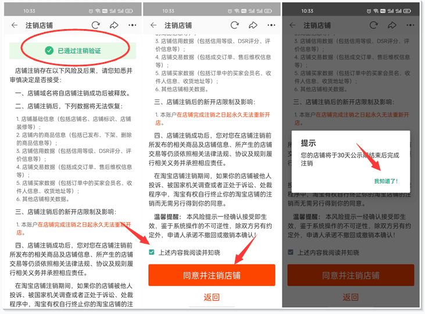
Task: Click 注销店铺 title in left screen
Action: coord(39,26)
